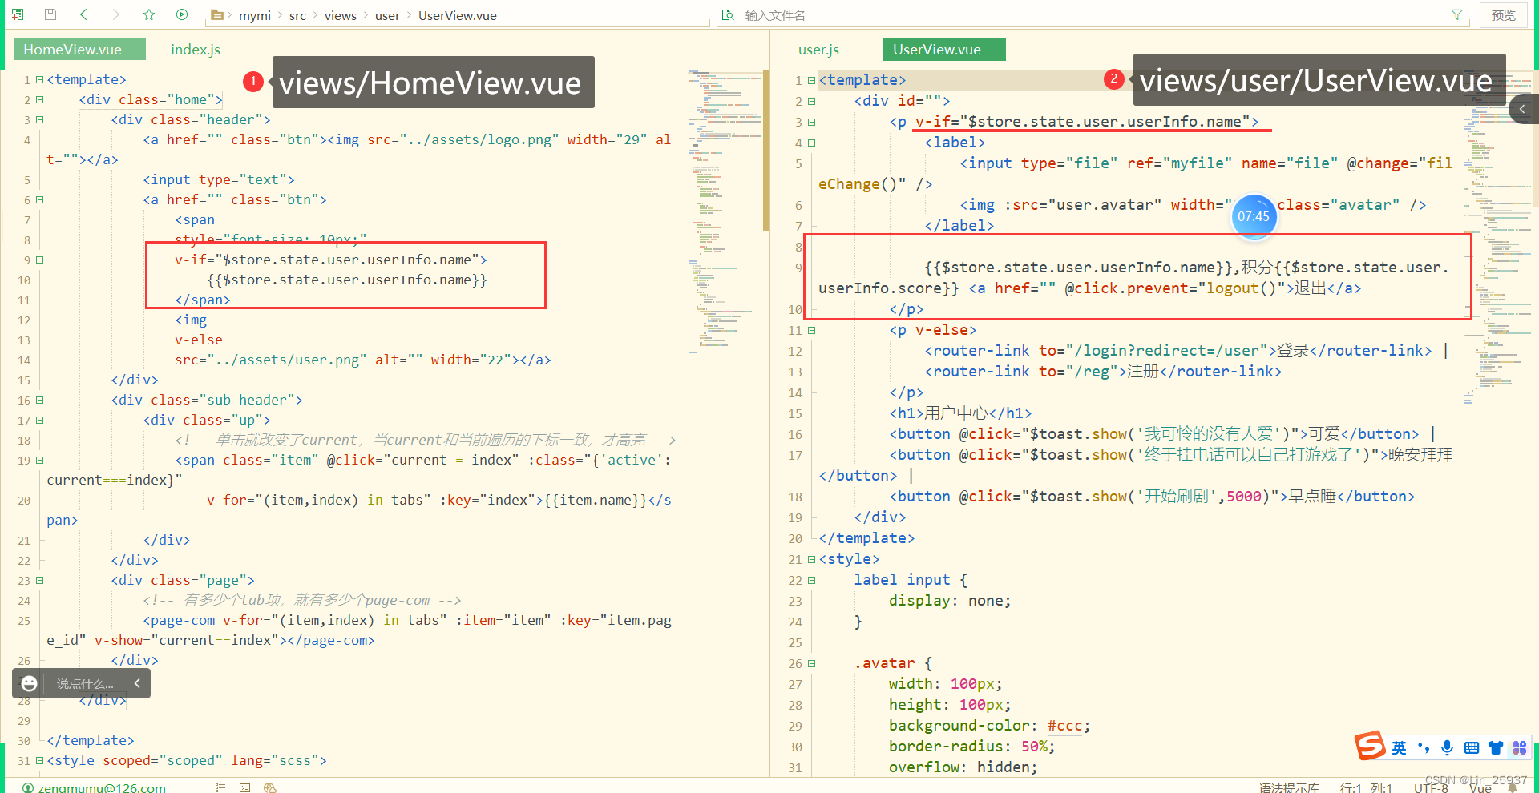This screenshot has width=1539, height=793.
Task: Collapse line 2 div home in left editor
Action: coord(39,100)
